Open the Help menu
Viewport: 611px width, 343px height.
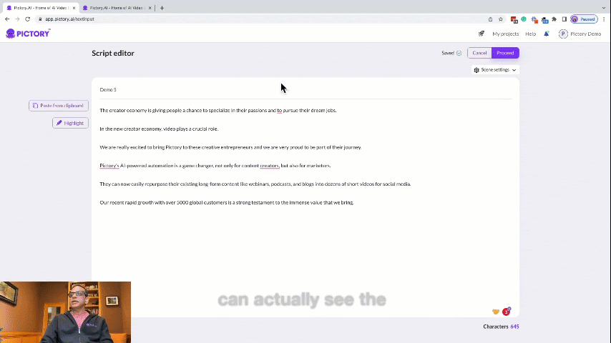pos(530,34)
